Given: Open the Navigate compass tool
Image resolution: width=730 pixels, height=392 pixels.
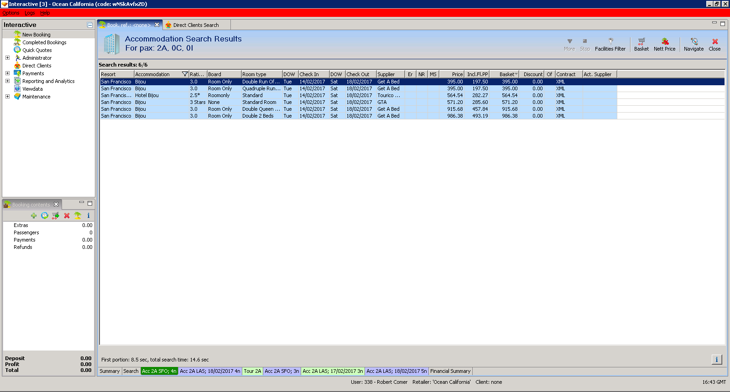Looking at the screenshot, I should 693,44.
